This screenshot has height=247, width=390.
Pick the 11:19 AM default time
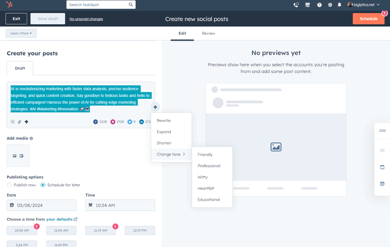(x=100, y=230)
